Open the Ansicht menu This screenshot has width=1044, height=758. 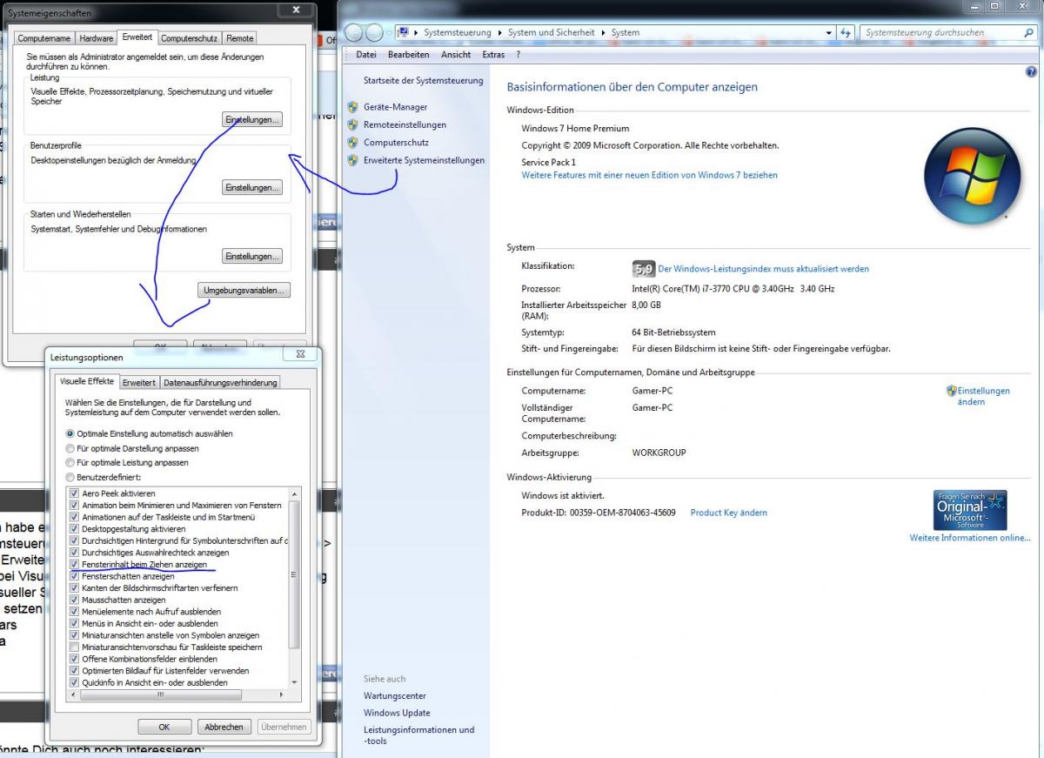click(x=456, y=54)
